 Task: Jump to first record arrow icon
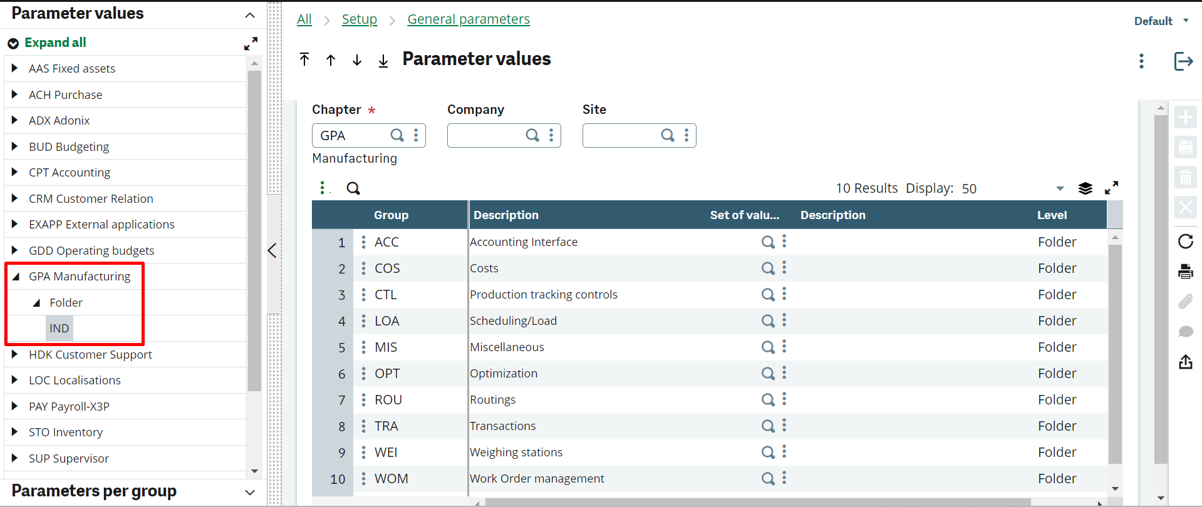[x=304, y=59]
